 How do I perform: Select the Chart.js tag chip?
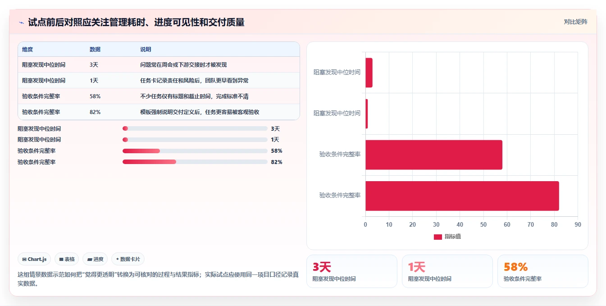coord(34,259)
